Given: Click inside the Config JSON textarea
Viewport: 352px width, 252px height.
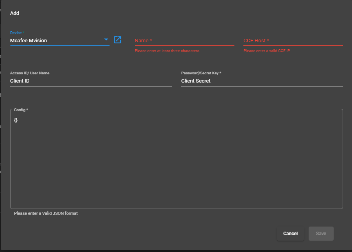Looking at the screenshot, I should click(x=176, y=157).
